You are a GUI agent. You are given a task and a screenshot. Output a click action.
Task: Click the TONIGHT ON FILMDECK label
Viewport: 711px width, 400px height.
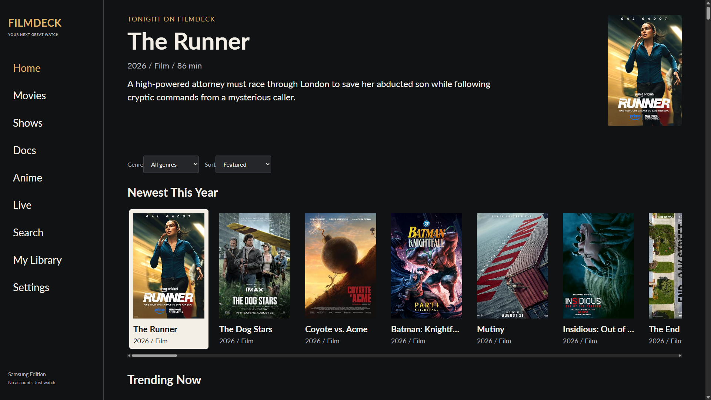point(171,19)
